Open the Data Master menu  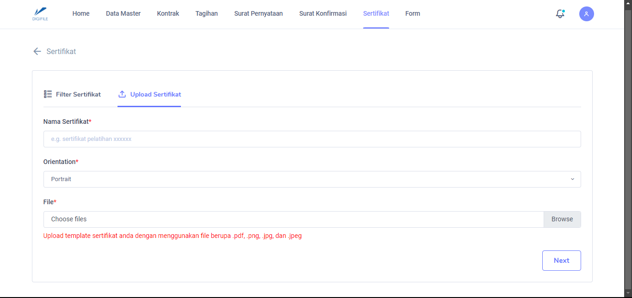click(123, 13)
